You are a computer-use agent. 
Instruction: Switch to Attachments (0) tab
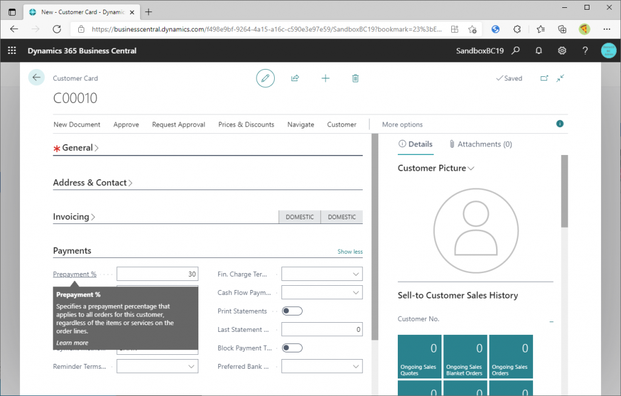pos(480,144)
